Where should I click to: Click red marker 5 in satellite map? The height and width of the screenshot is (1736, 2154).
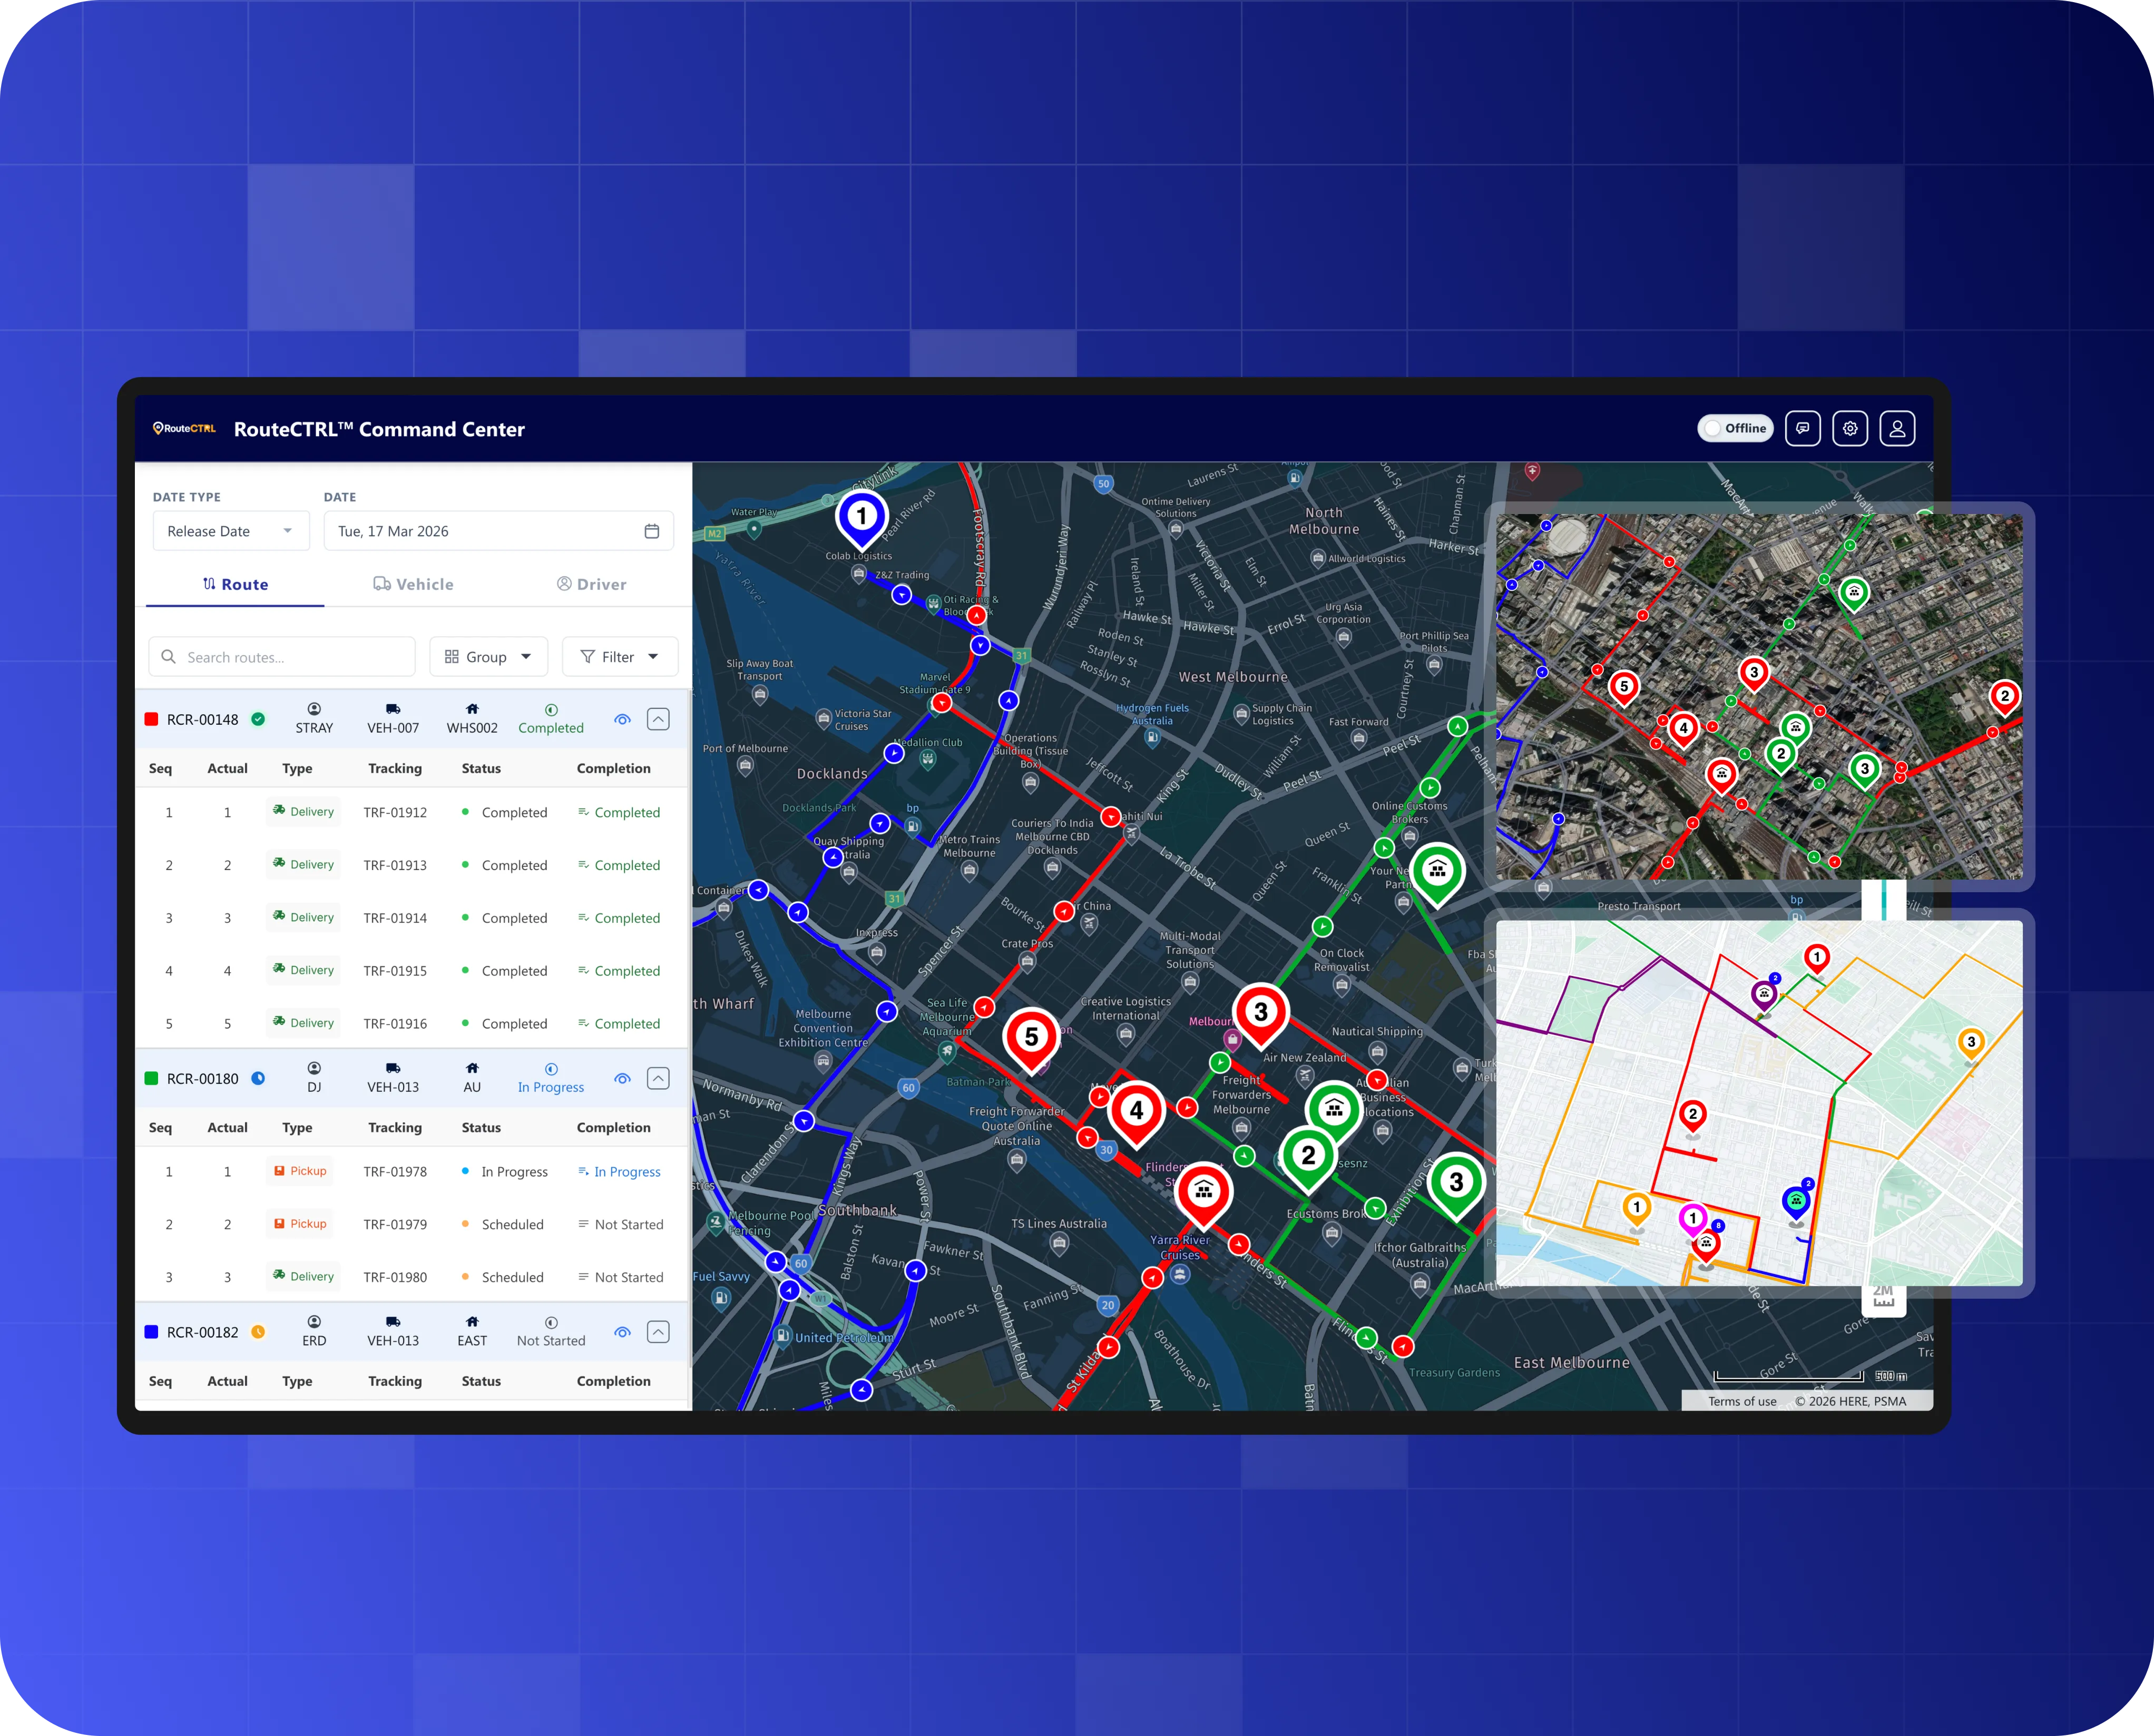[x=1624, y=688]
